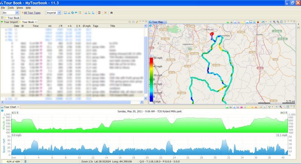Activate the Tour Chart tab

coord(10,107)
